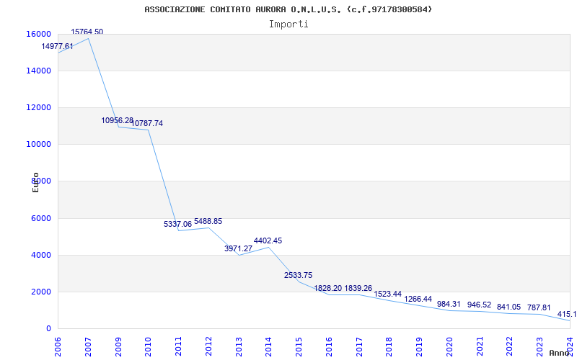Click y-axis tick label 16000

(38, 34)
